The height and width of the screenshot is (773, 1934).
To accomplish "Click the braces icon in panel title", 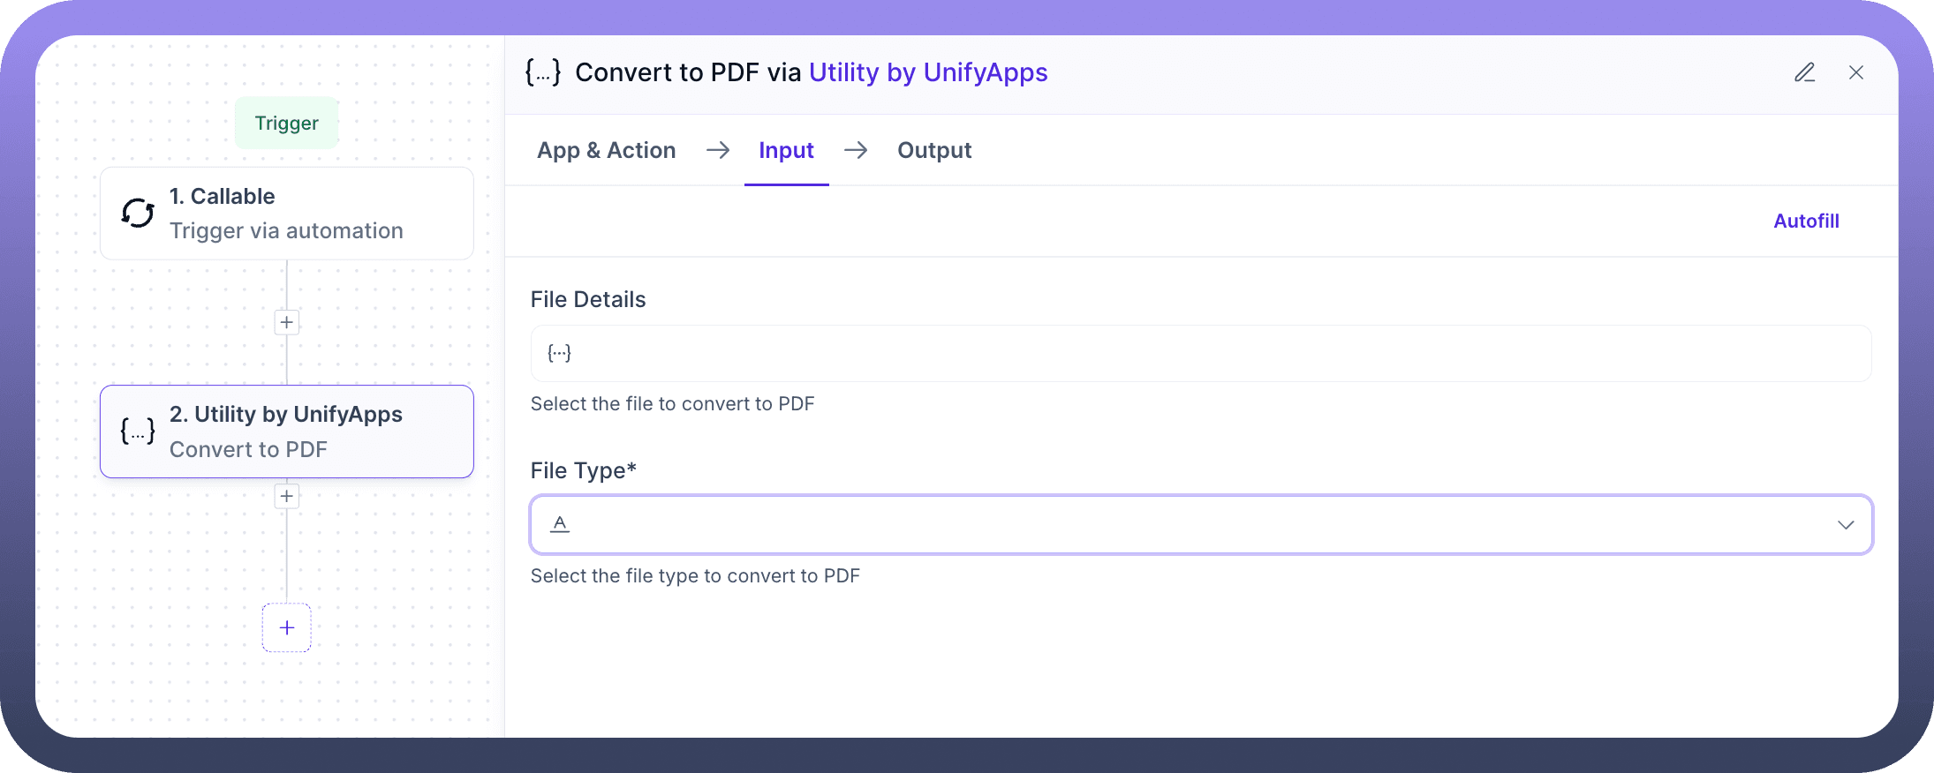I will pyautogui.click(x=543, y=72).
